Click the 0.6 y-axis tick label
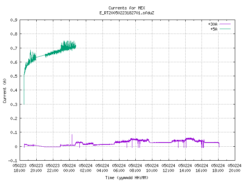The image size is (242, 181). 14,62
